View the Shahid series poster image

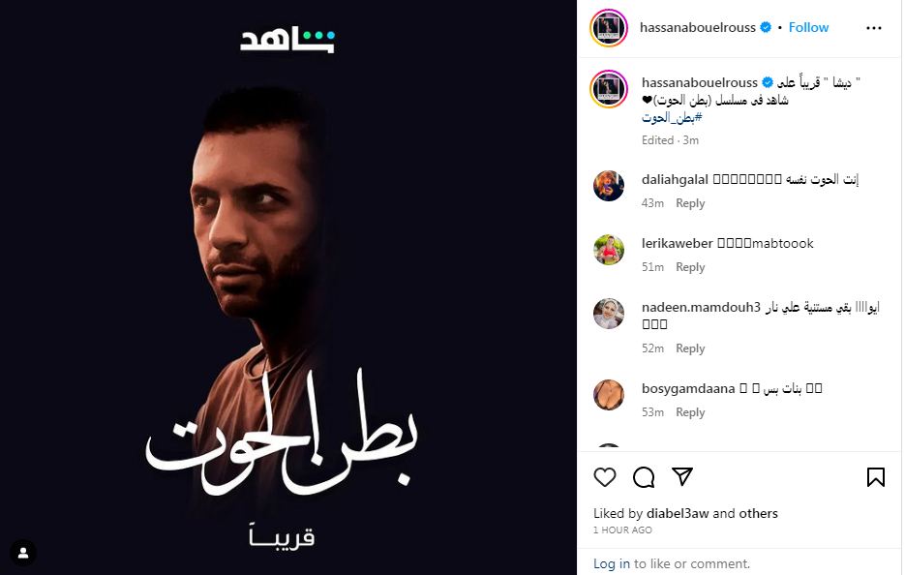pyautogui.click(x=288, y=287)
